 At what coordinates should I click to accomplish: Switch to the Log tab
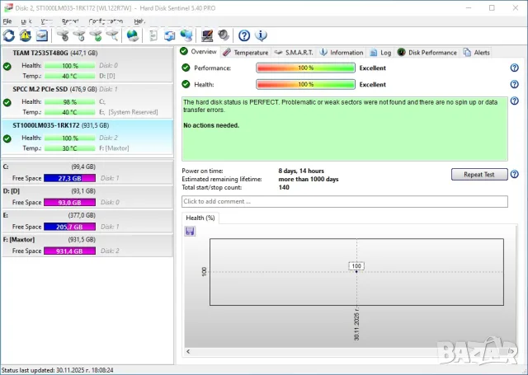tap(380, 53)
